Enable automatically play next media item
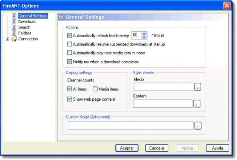Image resolution: width=237 pixels, height=160 pixels. pos(69,53)
